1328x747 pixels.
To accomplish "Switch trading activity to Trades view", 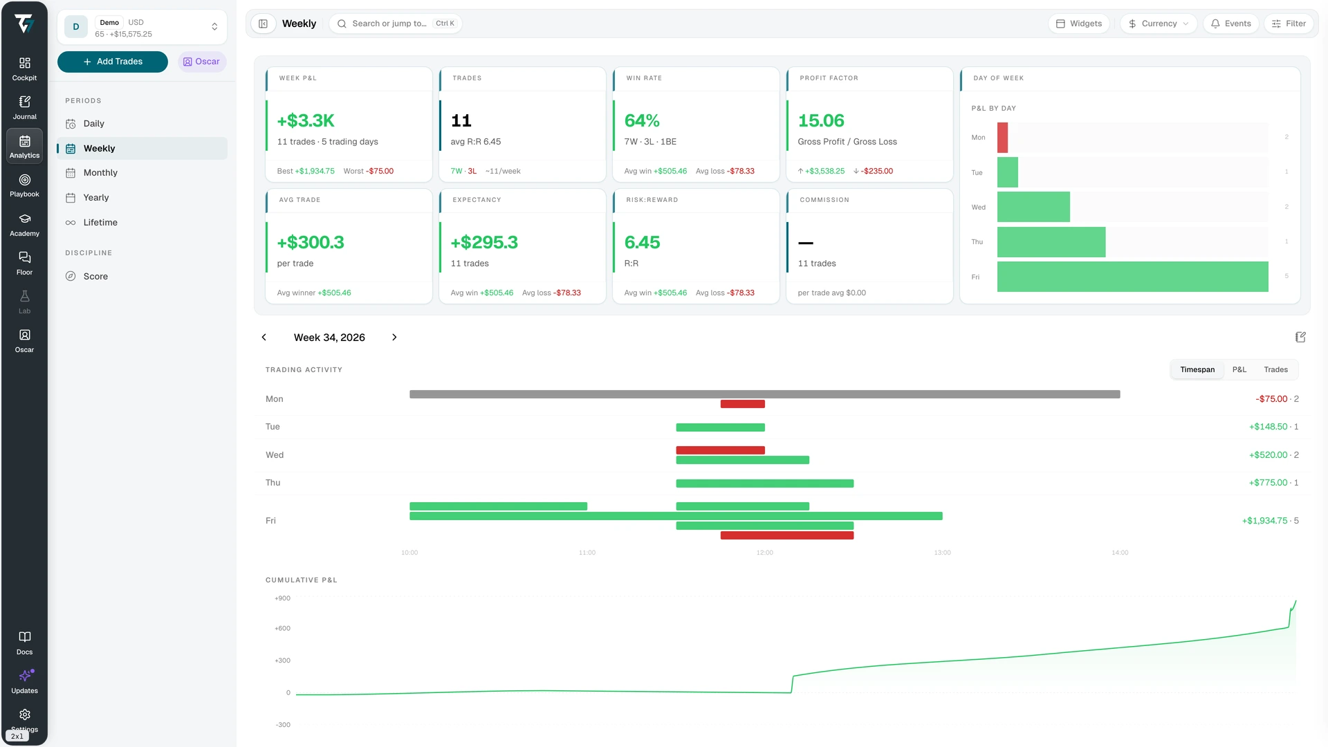I will (1275, 369).
